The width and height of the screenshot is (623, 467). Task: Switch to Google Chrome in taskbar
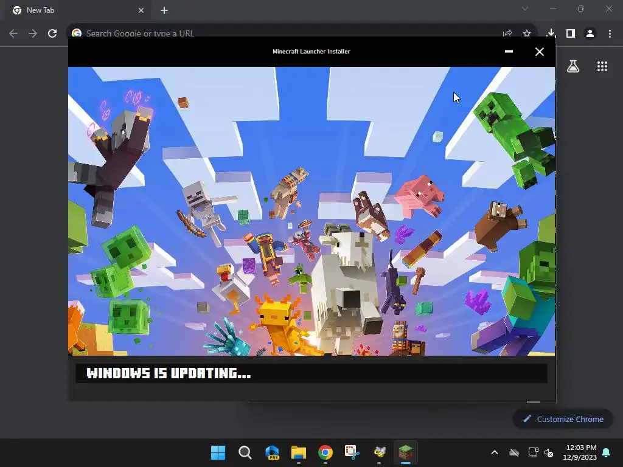tap(325, 452)
